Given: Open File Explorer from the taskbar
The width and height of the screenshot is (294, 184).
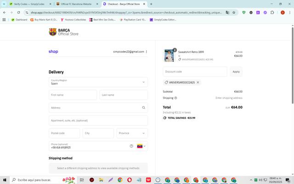Looking at the screenshot, I should coord(101,180).
